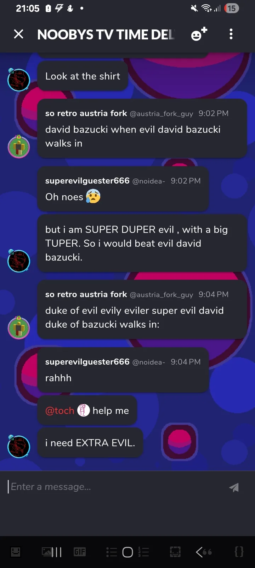255x568 pixels.
Task: Select the 'Oh noes' message bubble
Action: pos(123,189)
